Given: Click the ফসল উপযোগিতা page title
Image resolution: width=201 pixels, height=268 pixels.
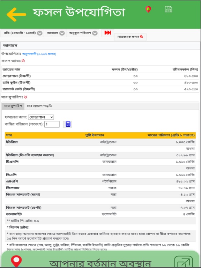Looking at the screenshot, I should click(79, 12).
